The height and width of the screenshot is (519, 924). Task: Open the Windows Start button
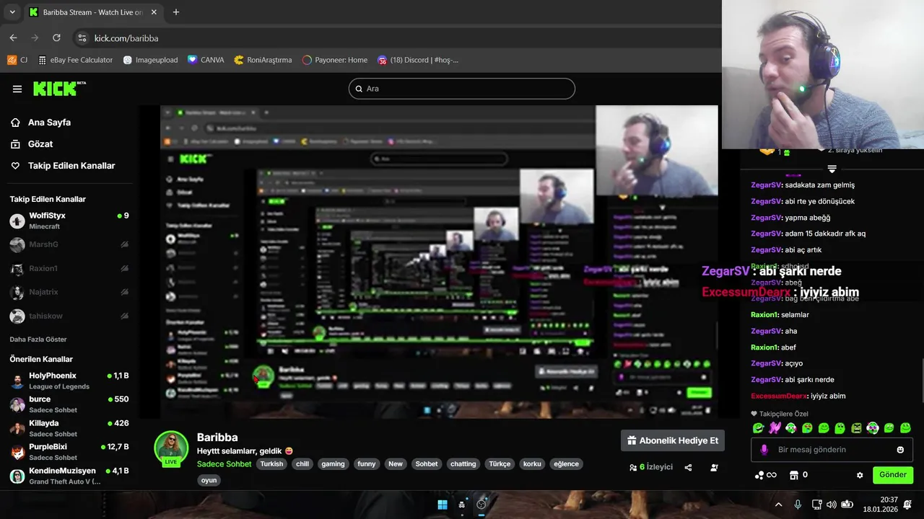pos(443,505)
